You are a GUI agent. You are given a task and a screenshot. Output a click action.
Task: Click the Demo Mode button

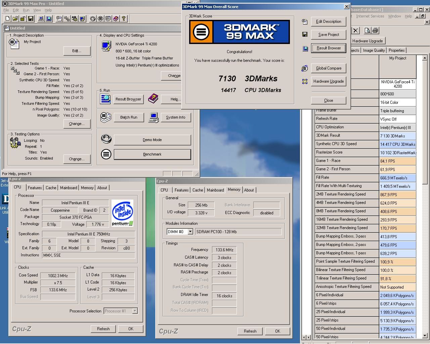152,140
